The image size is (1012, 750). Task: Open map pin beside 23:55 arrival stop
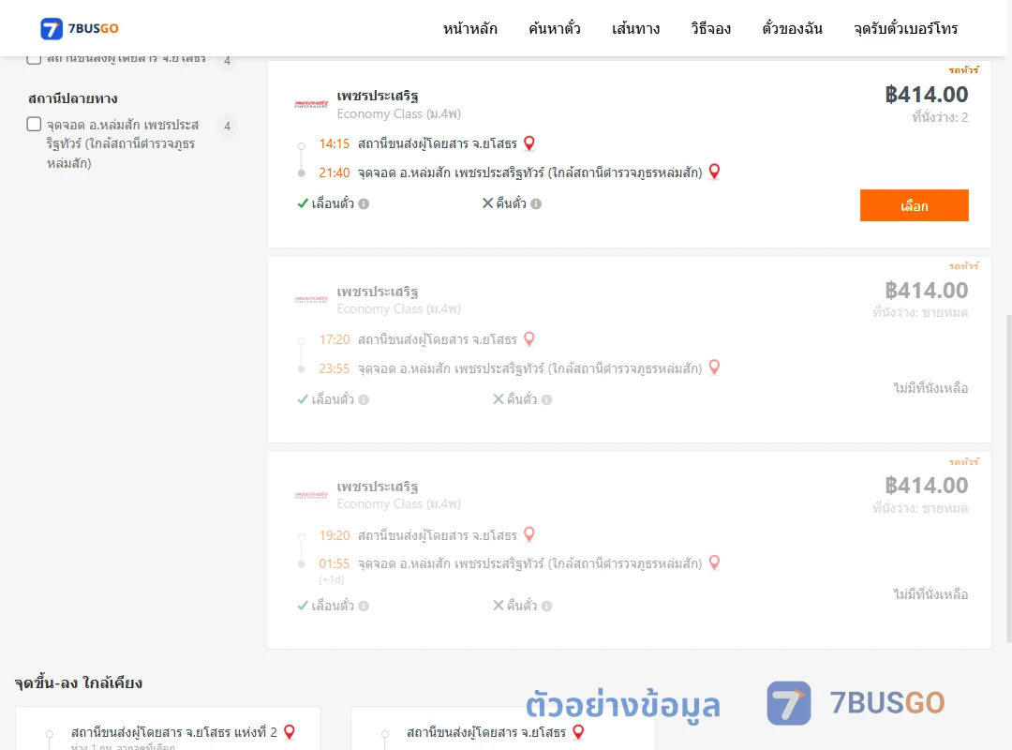(714, 367)
